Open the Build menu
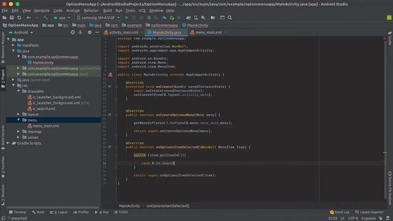 pos(107,10)
